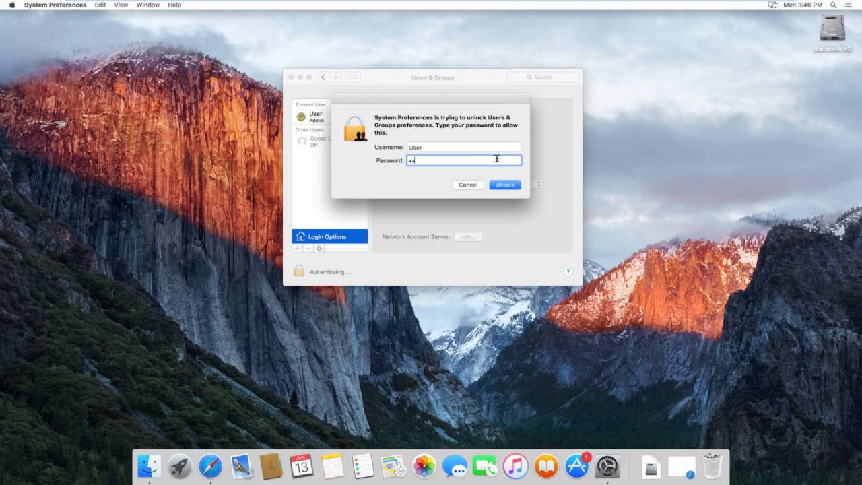The width and height of the screenshot is (862, 485).
Task: Open the Edit menu
Action: point(100,5)
